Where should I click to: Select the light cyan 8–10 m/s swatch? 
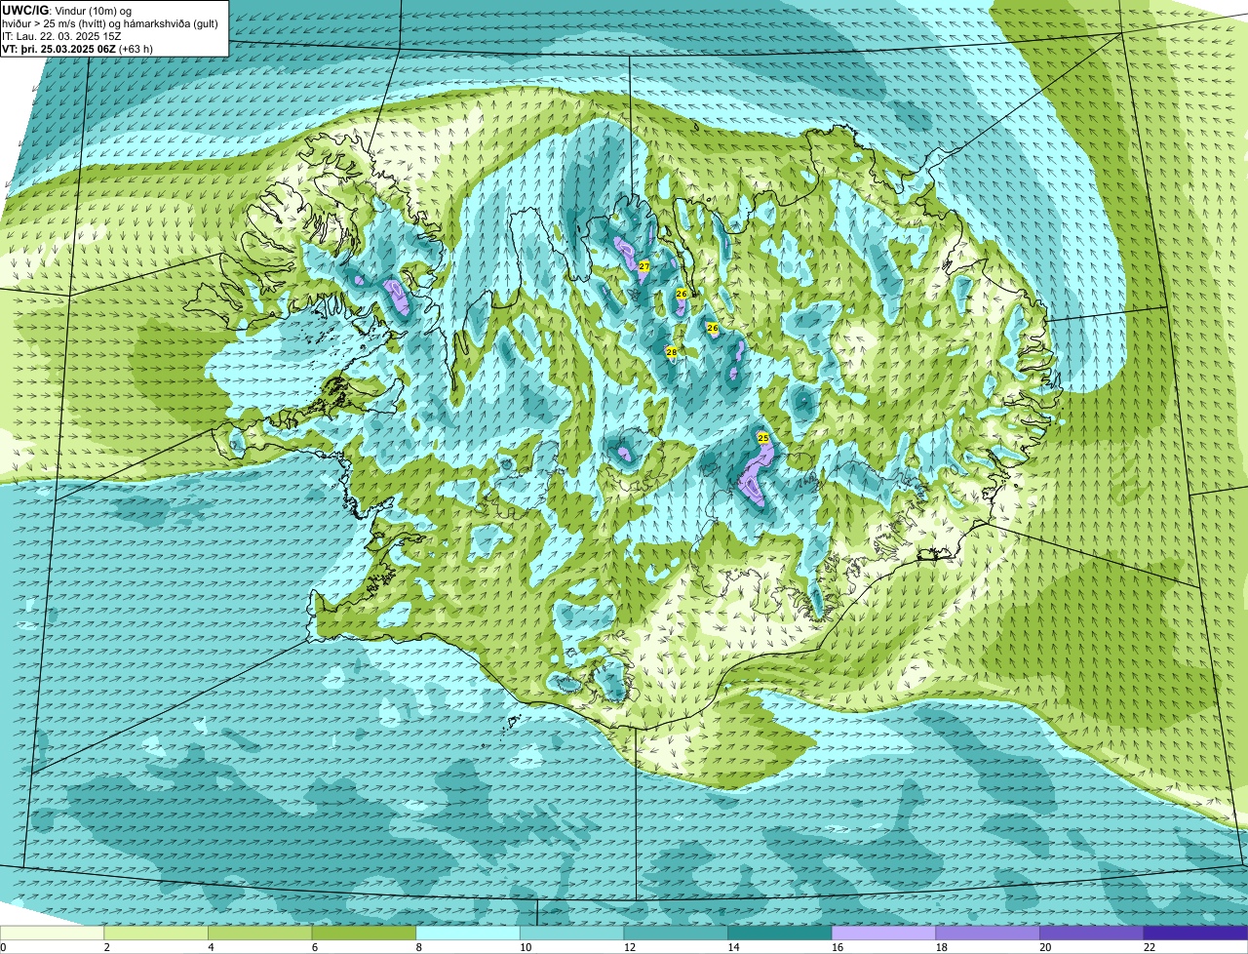pos(468,933)
